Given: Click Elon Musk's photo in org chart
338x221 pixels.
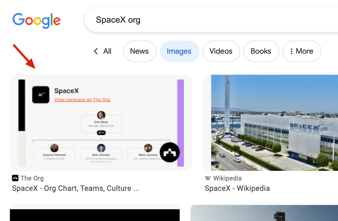Looking at the screenshot, I should [x=101, y=115].
